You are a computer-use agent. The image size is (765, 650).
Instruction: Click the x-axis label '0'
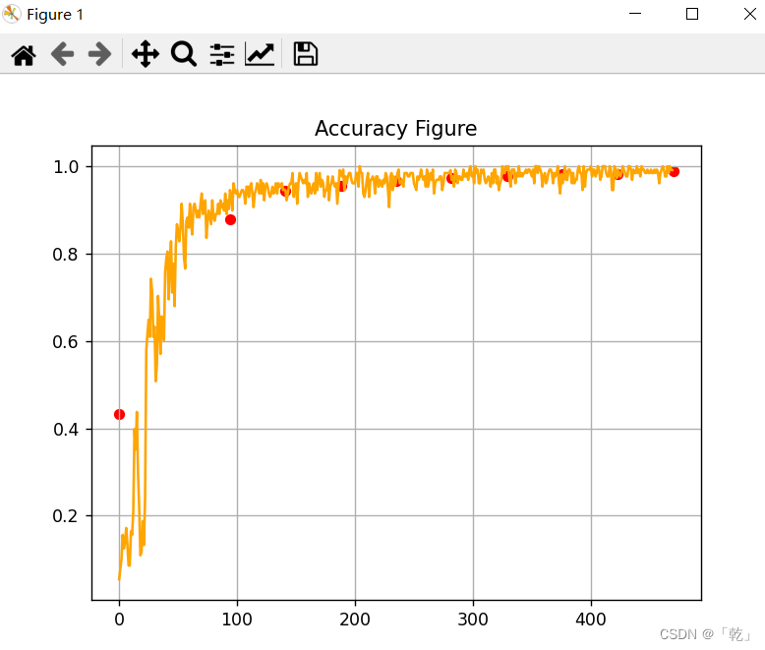(x=119, y=620)
